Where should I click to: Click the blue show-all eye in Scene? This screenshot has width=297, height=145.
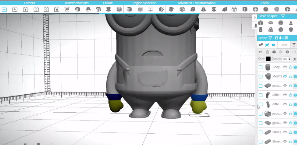click(x=273, y=45)
